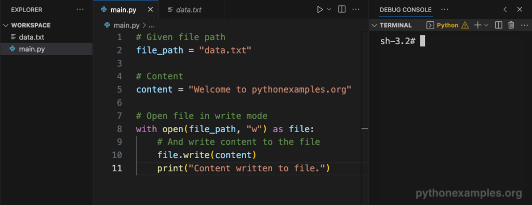The height and width of the screenshot is (205, 532).
Task: Click file.write(content) on line 10
Action: [x=207, y=155]
